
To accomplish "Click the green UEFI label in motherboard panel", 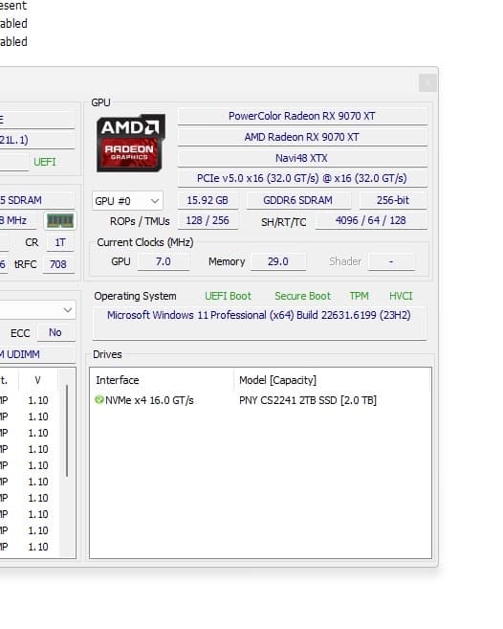I will coord(45,162).
